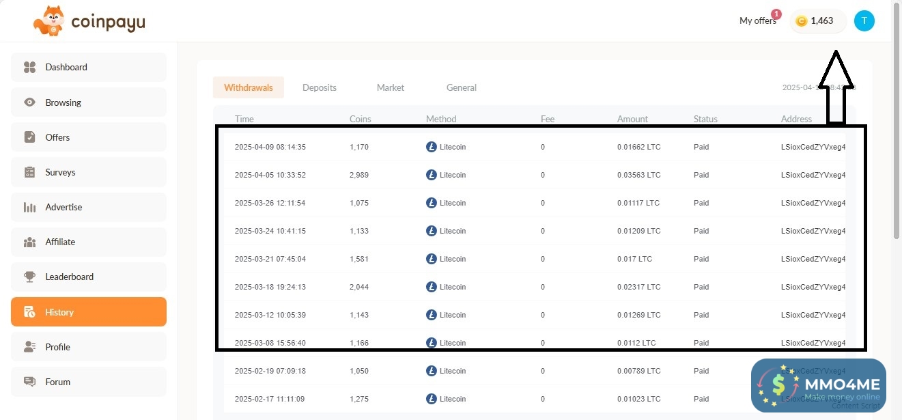Open the General tab
This screenshot has height=420, width=902.
coord(461,87)
